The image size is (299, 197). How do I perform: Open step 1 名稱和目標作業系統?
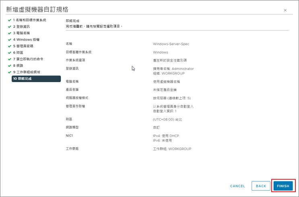point(29,20)
